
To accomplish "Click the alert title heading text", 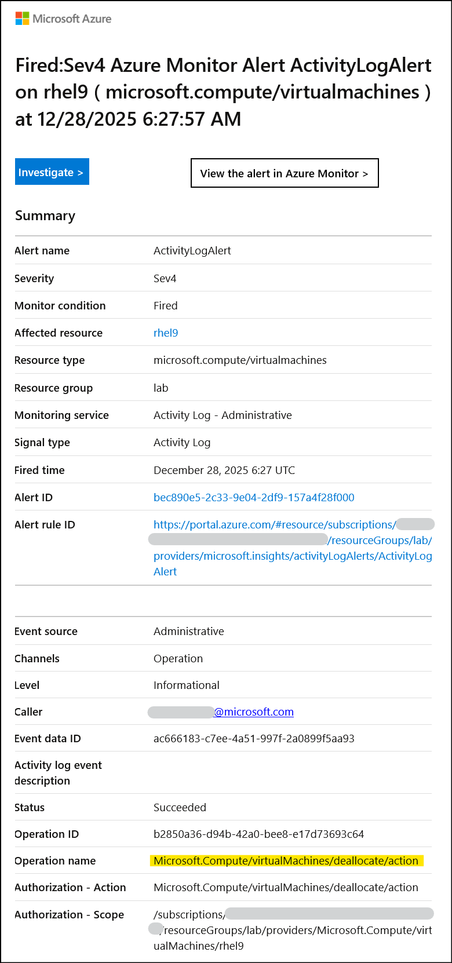I will pyautogui.click(x=224, y=92).
